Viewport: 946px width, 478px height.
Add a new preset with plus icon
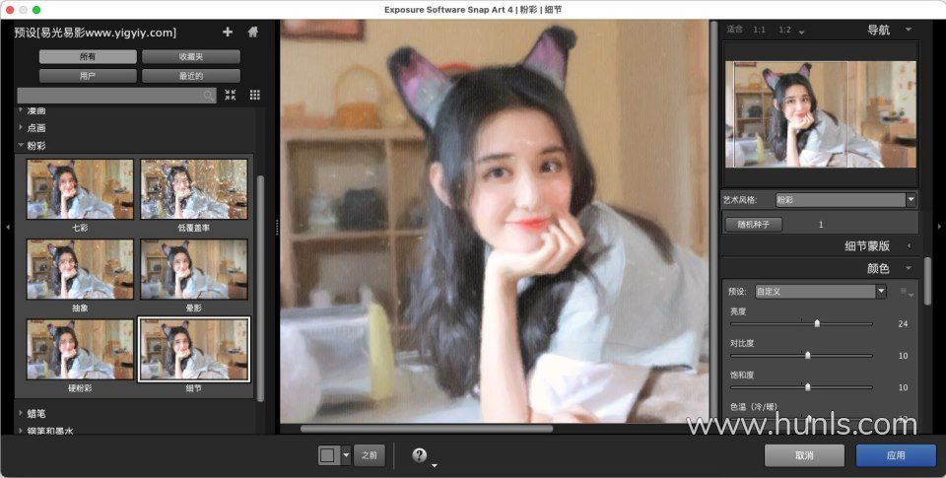pyautogui.click(x=228, y=32)
